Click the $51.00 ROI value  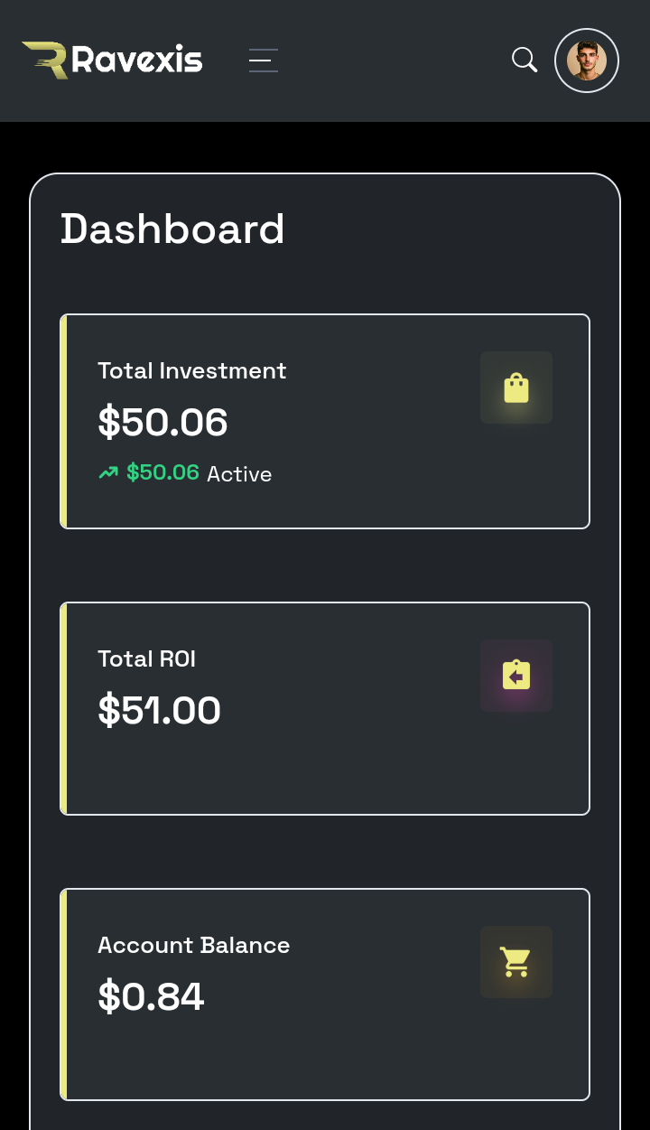pyautogui.click(x=160, y=711)
